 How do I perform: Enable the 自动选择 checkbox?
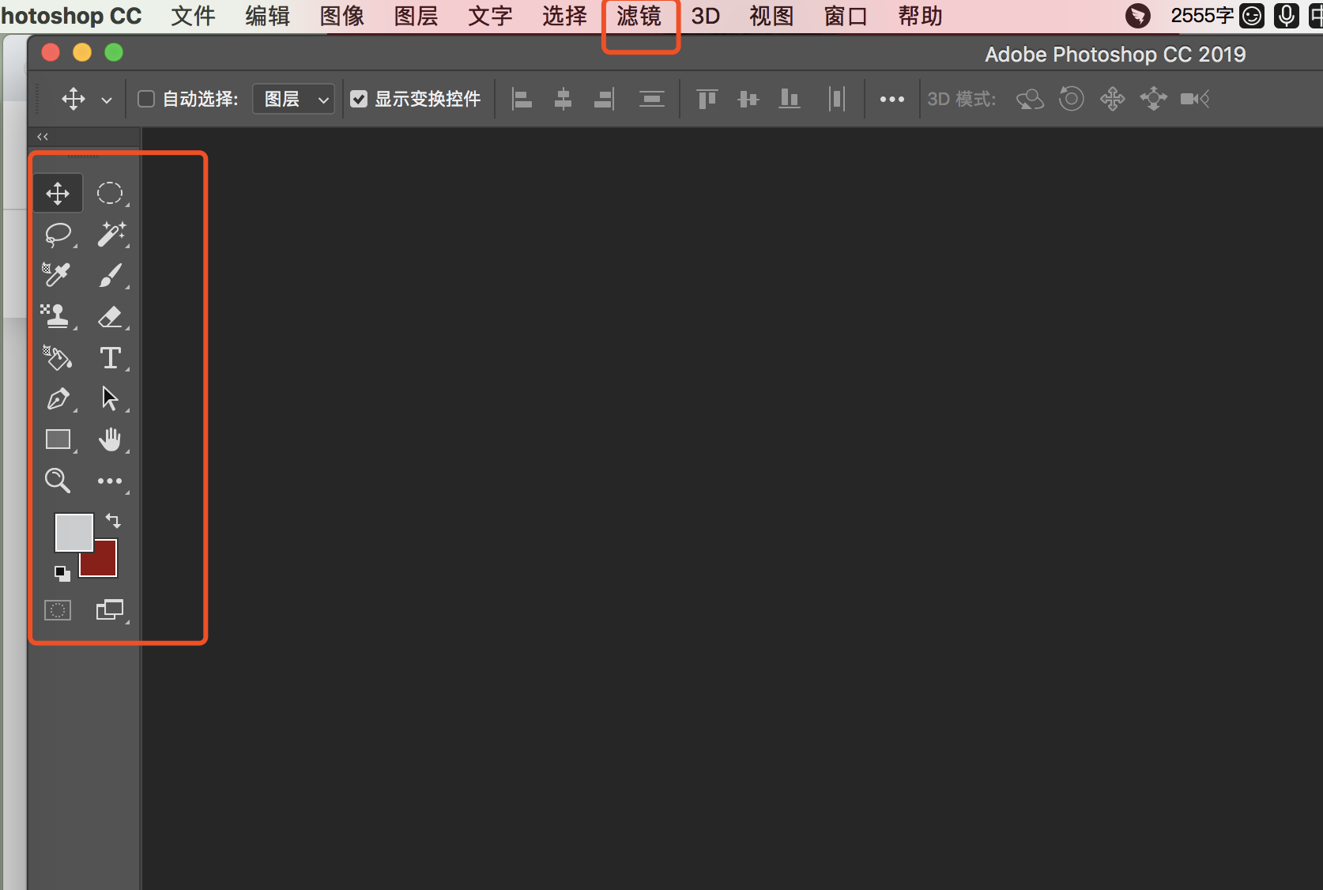click(145, 99)
